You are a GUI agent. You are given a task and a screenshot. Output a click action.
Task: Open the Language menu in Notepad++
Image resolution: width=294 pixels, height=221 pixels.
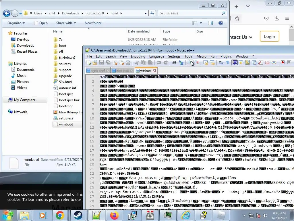(157, 56)
